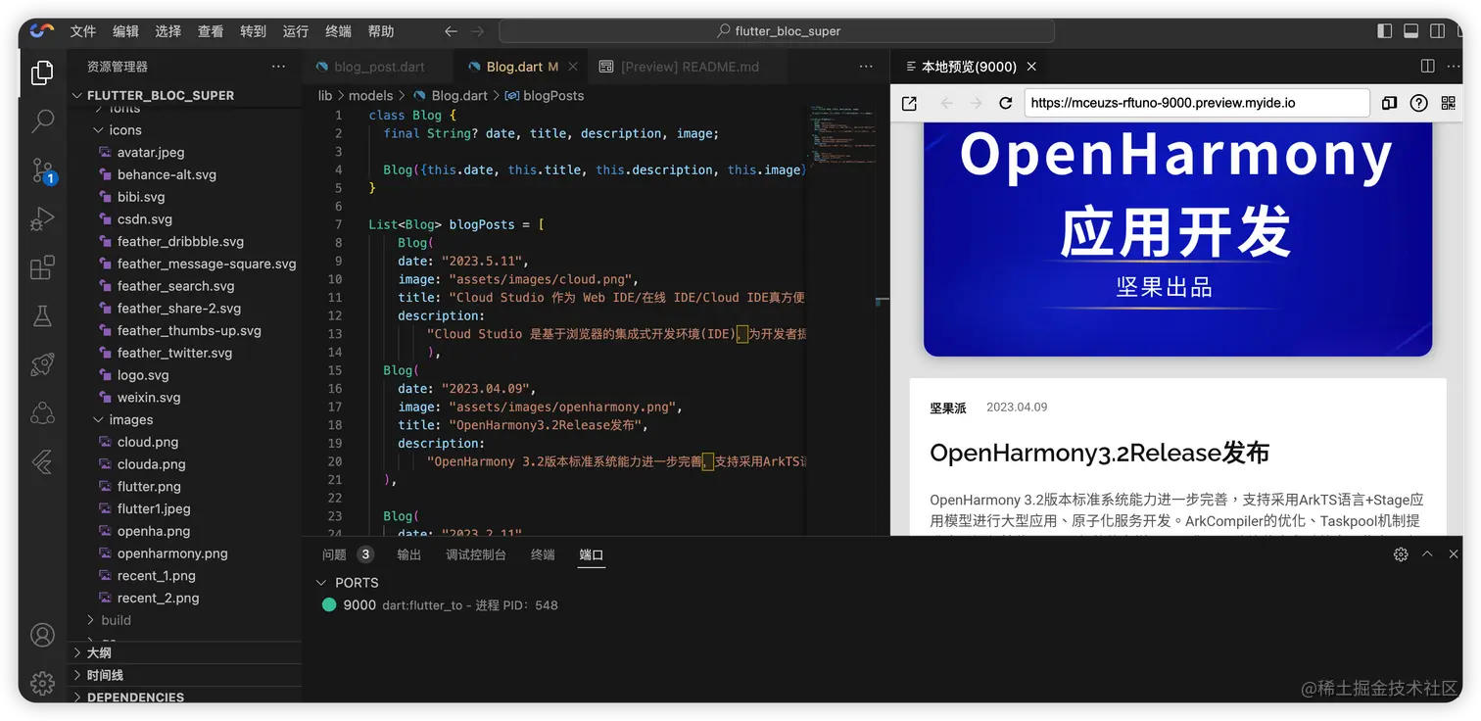Go forward in the preview browser
The height and width of the screenshot is (721, 1481).
976,103
